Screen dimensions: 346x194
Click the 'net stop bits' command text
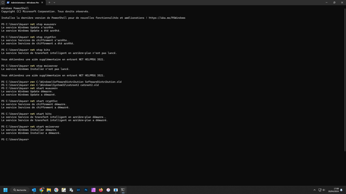[40, 50]
